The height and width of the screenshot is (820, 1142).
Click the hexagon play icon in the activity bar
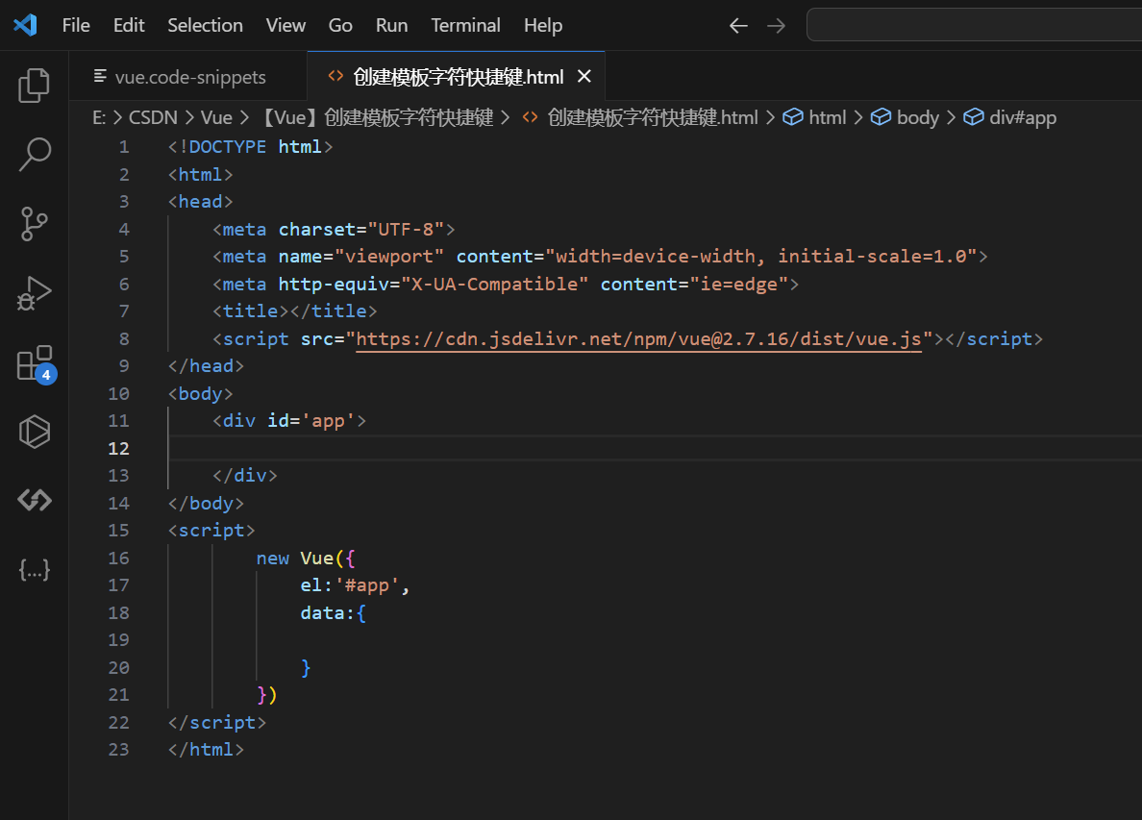[x=35, y=432]
